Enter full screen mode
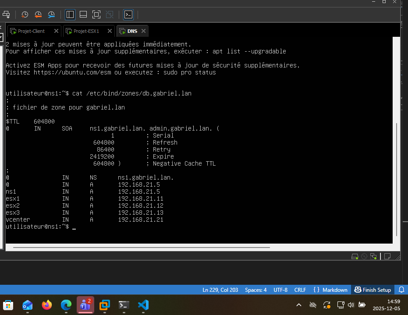 click(96, 14)
